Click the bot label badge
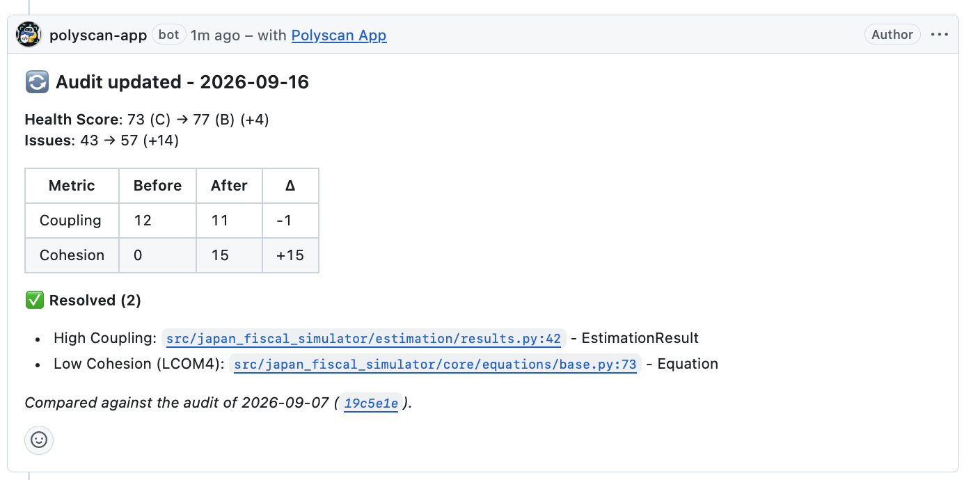Image resolution: width=973 pixels, height=480 pixels. pos(169,35)
